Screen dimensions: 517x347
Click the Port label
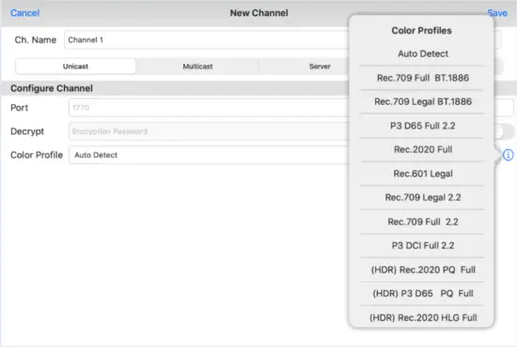tap(20, 108)
